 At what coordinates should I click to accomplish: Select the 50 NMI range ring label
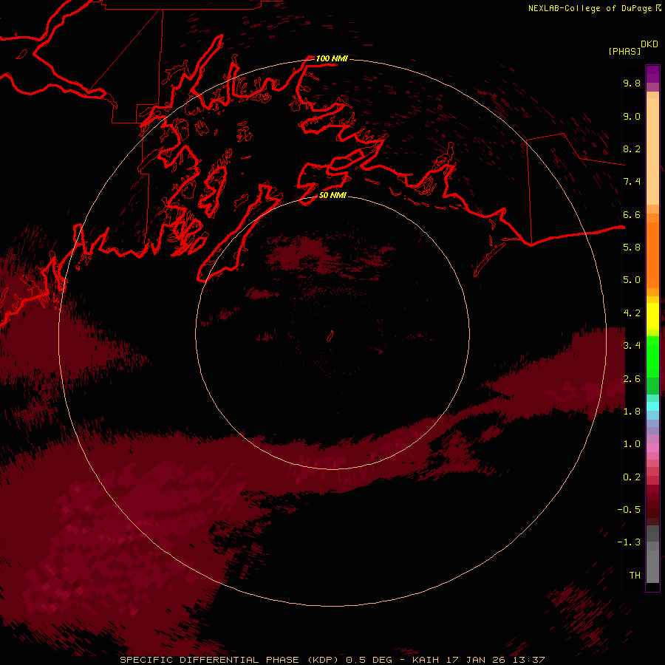(x=332, y=195)
